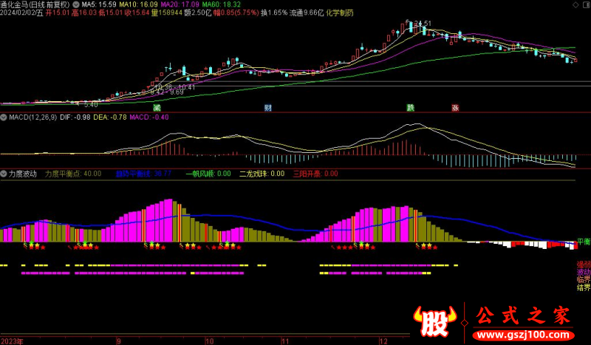Click the 临界 legend label

click(x=583, y=280)
